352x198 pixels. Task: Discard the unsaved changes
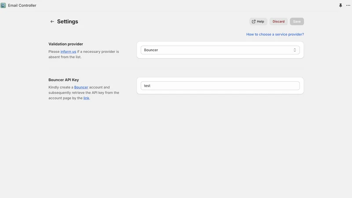(x=279, y=22)
